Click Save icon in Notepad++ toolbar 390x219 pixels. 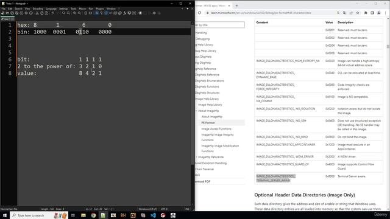click(12, 13)
